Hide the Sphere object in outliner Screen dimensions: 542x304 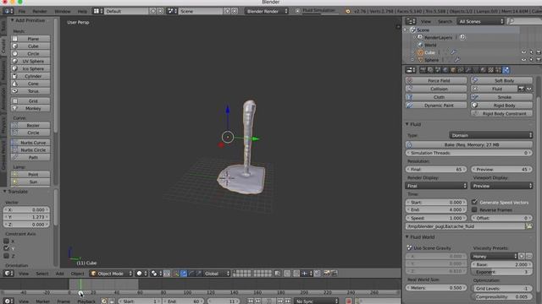[523, 60]
